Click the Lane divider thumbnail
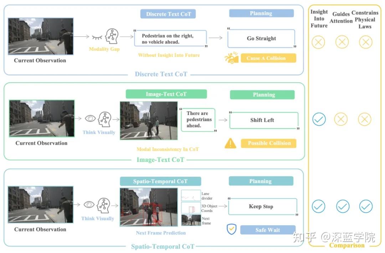Screen dimensions: 385x253 (x=191, y=196)
